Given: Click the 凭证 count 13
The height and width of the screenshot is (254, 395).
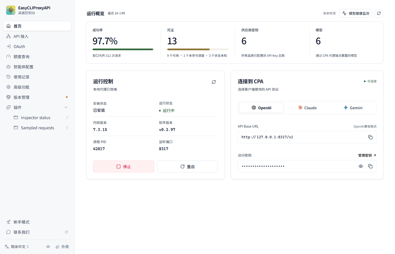Looking at the screenshot, I should (x=172, y=41).
